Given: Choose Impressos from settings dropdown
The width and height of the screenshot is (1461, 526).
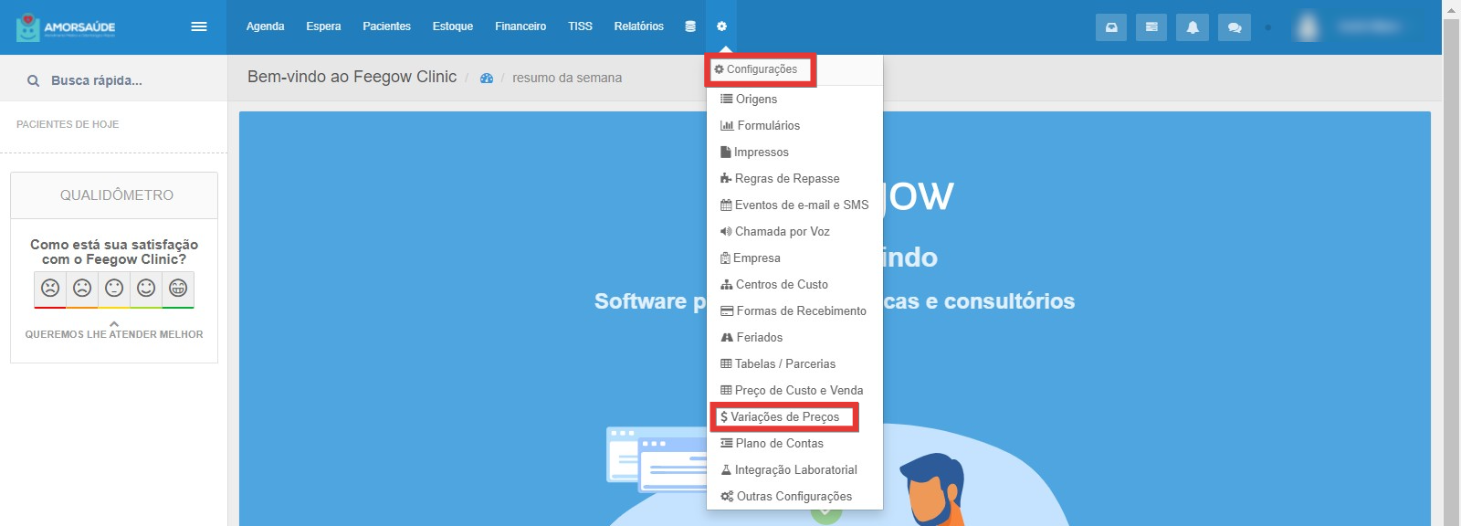Looking at the screenshot, I should coord(794,152).
